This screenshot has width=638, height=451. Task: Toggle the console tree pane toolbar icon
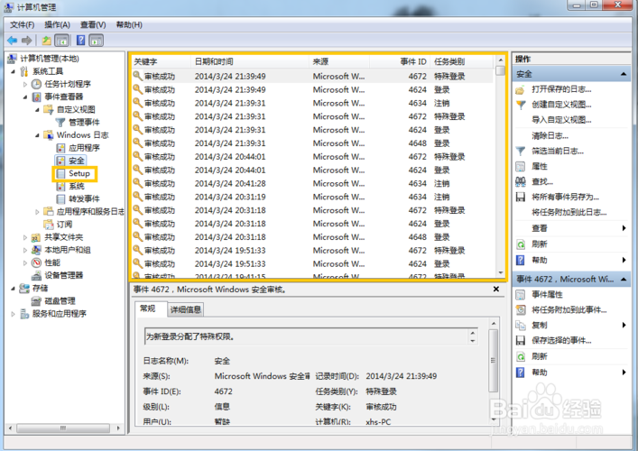(62, 41)
